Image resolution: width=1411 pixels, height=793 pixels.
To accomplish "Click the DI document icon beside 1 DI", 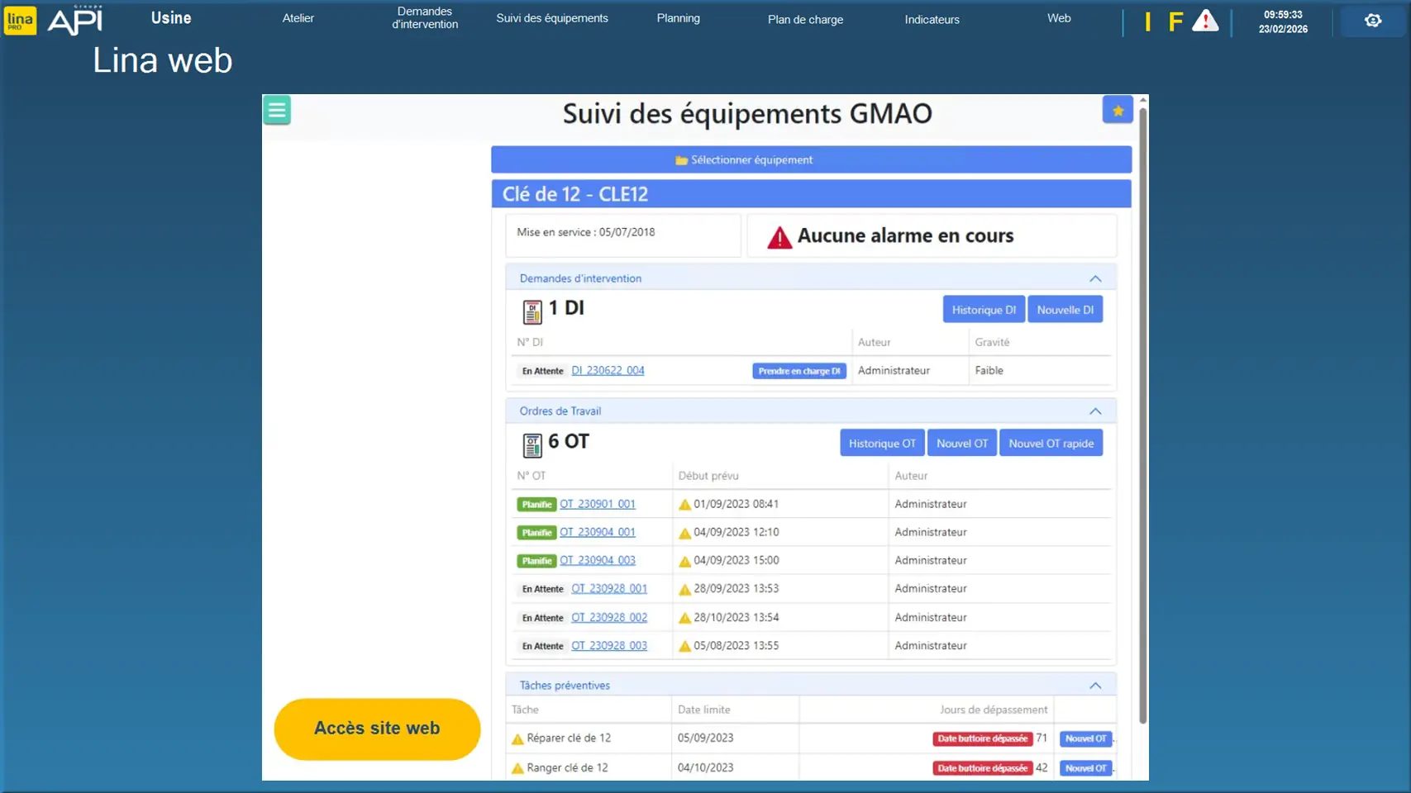I will tap(532, 311).
